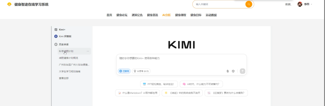Click the orange search magnifier button
The height and width of the screenshot is (106, 325).
249,4
